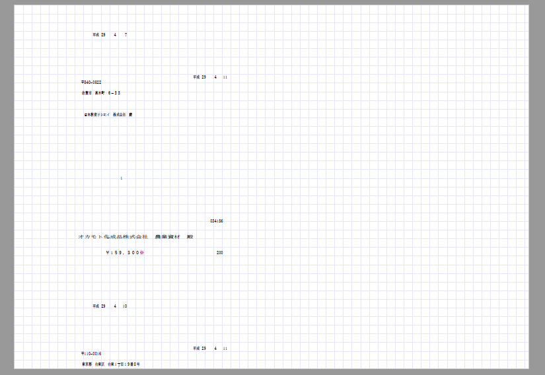Select the postal code 〒840-0822
This screenshot has width=545, height=375.
pyautogui.click(x=91, y=83)
